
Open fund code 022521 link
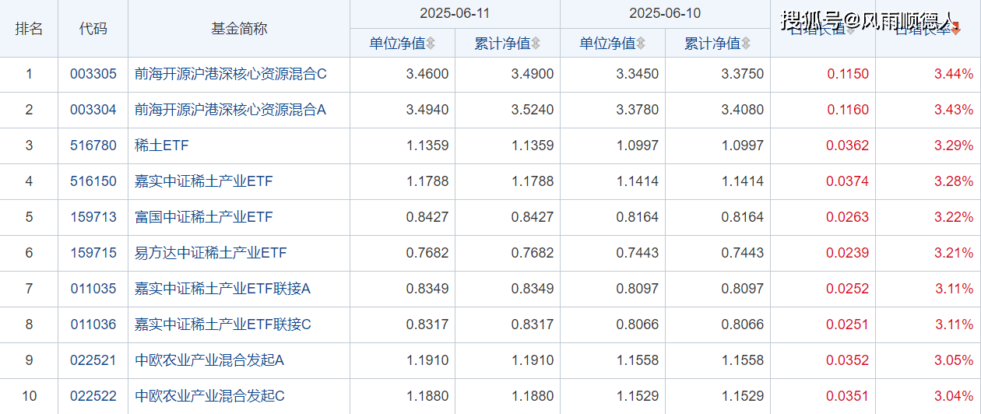pyautogui.click(x=93, y=361)
